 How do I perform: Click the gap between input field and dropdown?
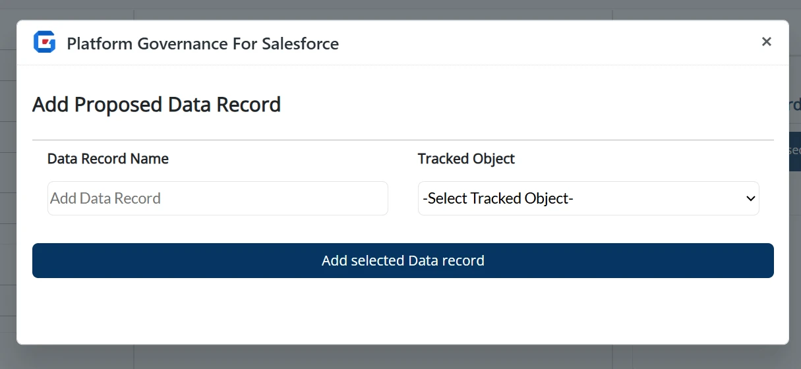[x=403, y=198]
